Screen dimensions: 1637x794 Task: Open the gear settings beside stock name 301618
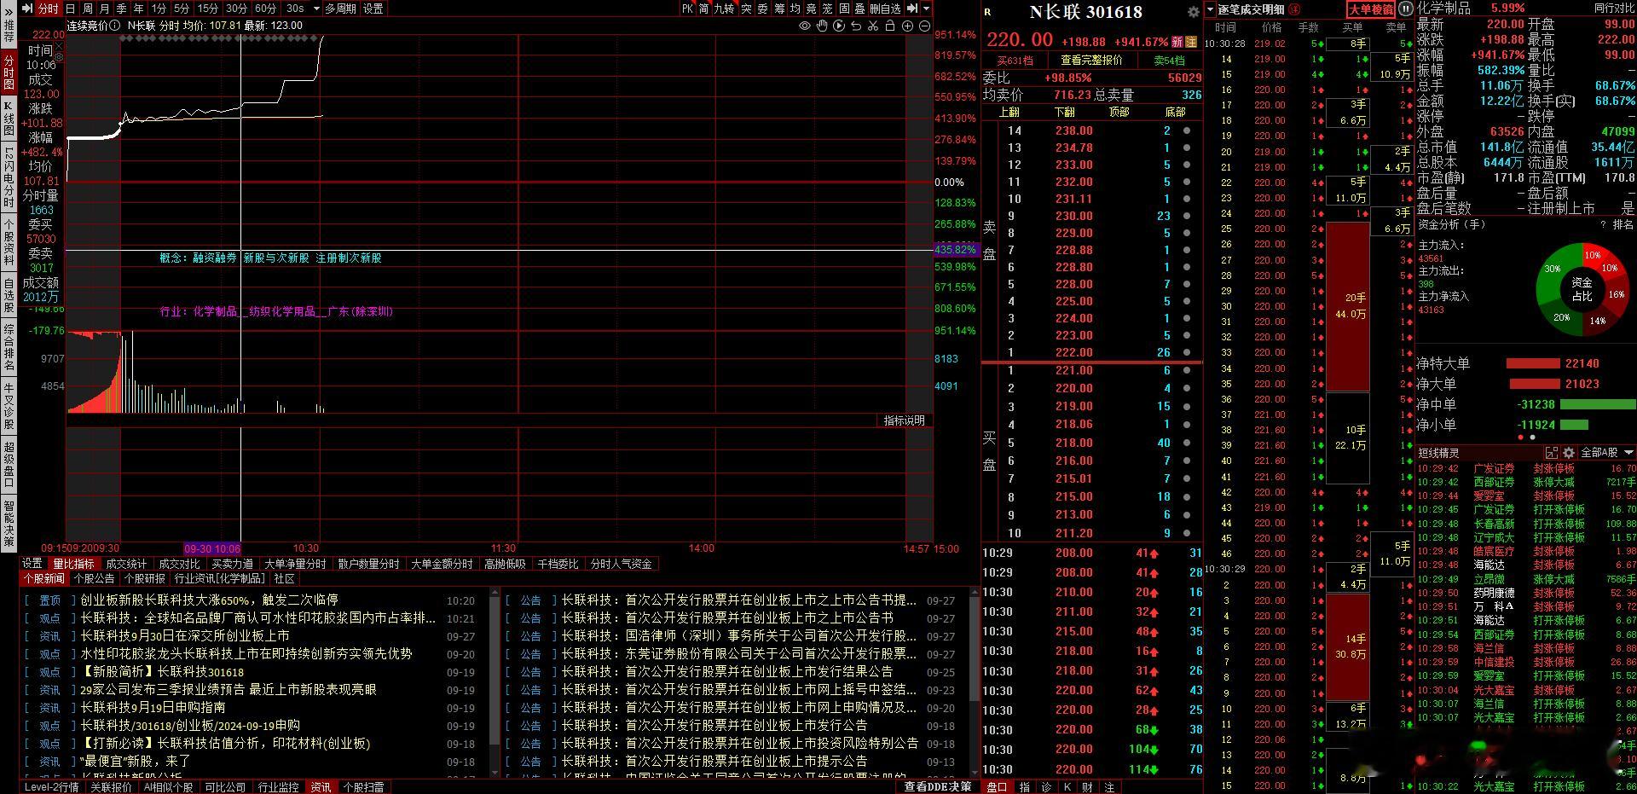click(1193, 12)
